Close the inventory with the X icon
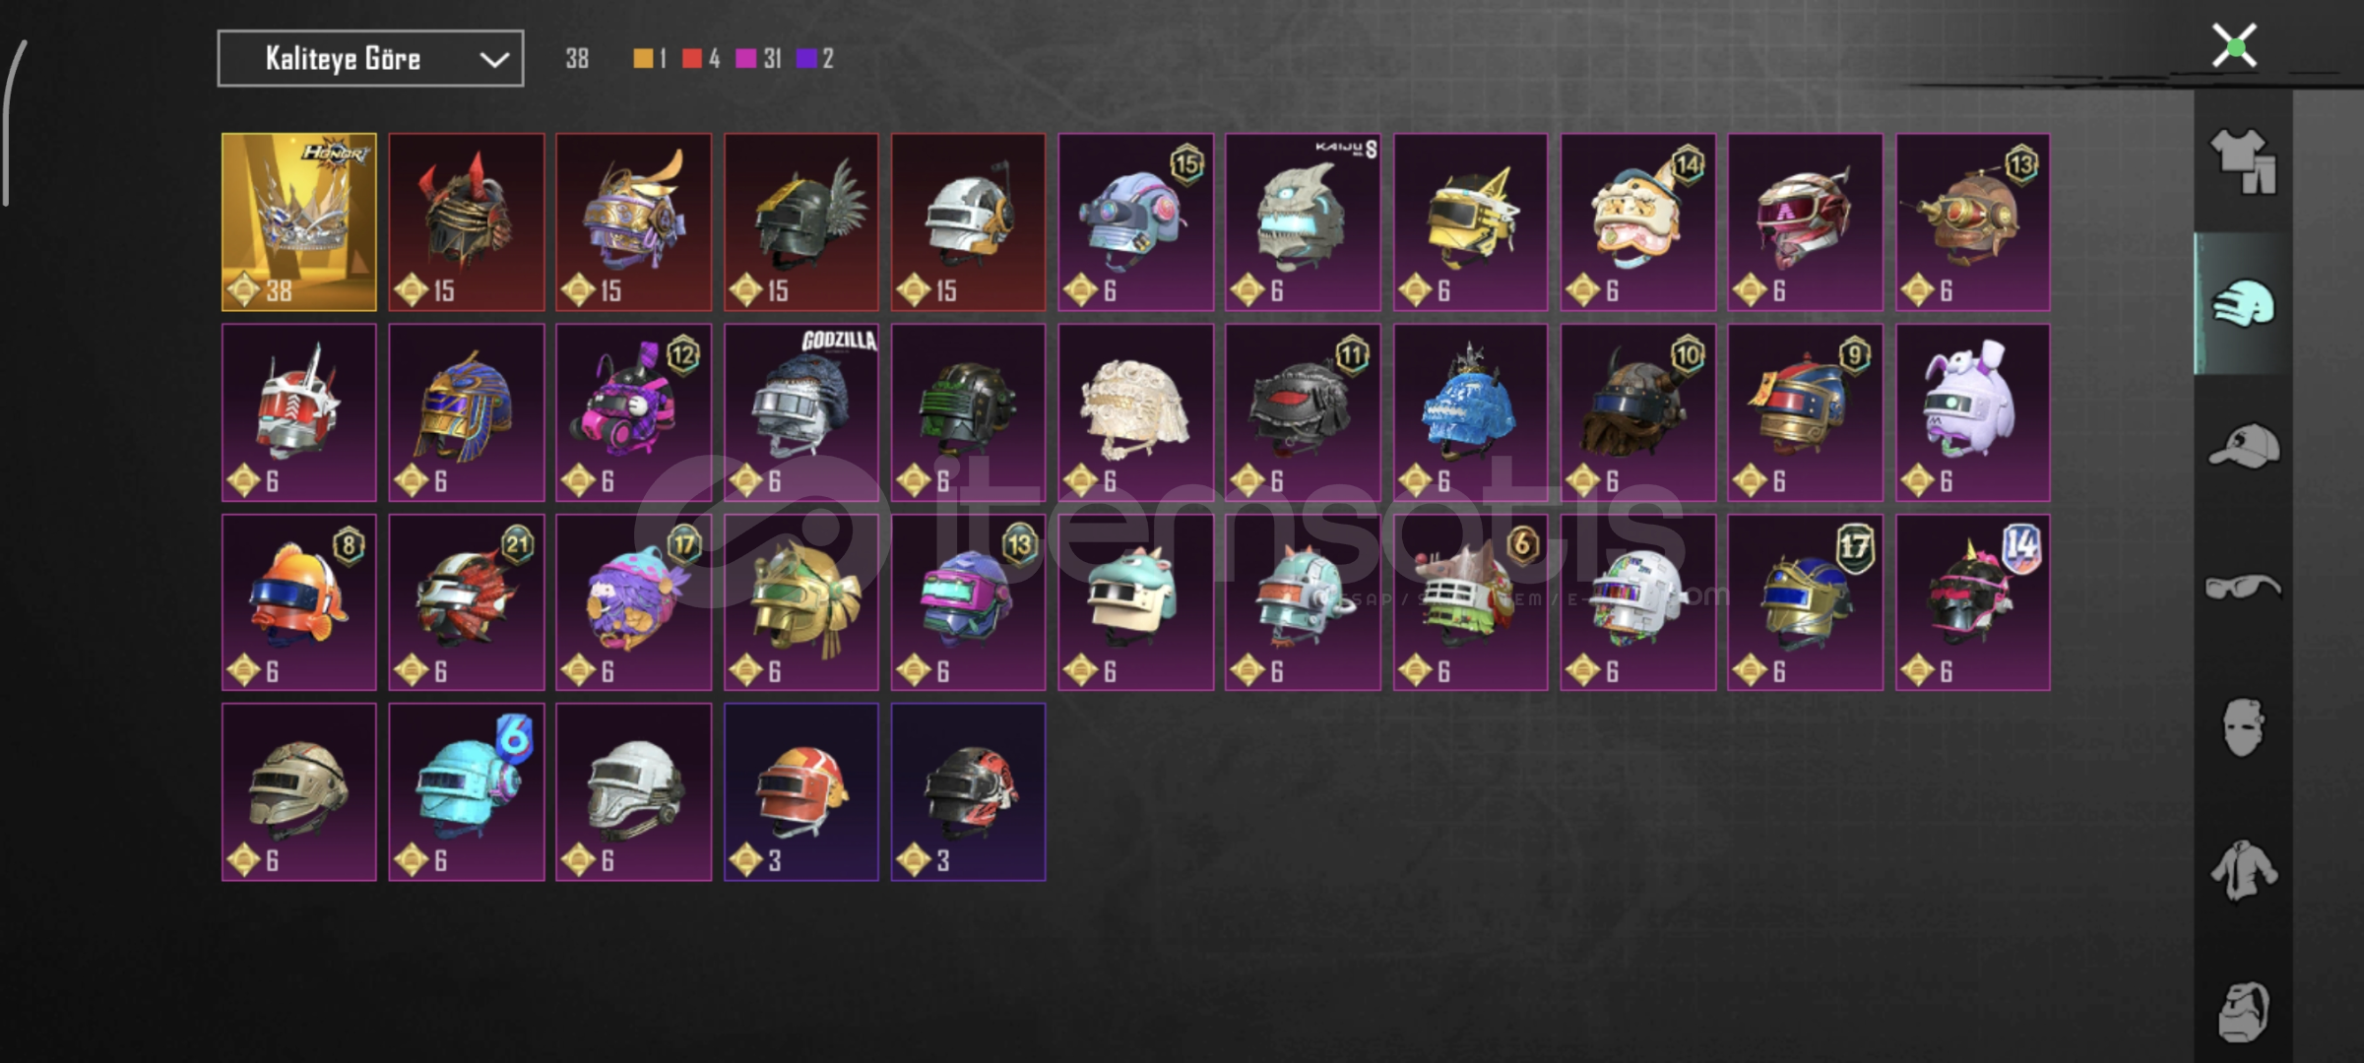Screen dimensions: 2364x1063 2234,46
